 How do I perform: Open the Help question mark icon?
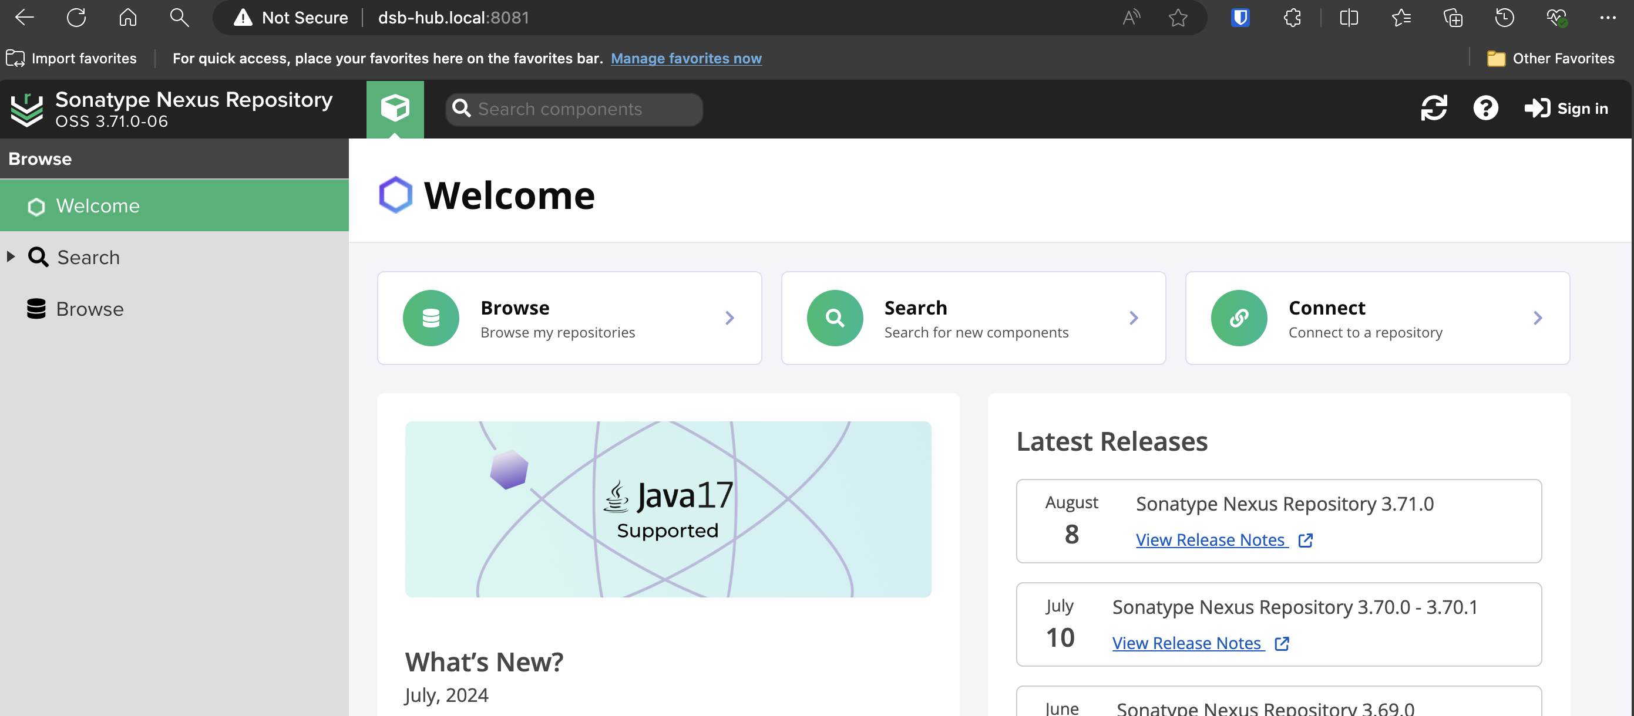tap(1485, 108)
